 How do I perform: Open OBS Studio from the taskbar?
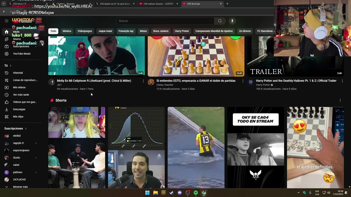[188, 193]
